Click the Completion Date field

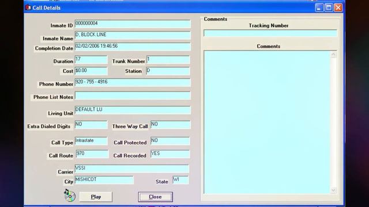(133, 47)
